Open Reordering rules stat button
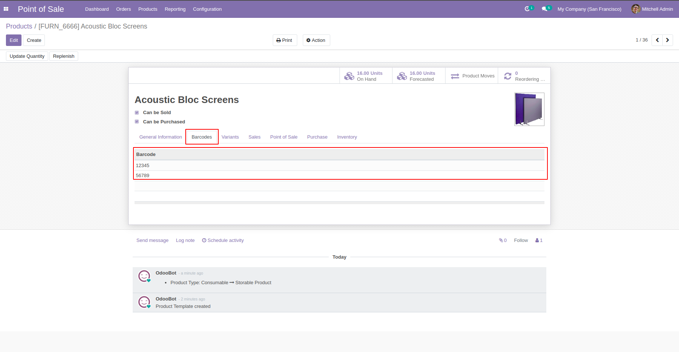679x352 pixels. click(x=524, y=76)
